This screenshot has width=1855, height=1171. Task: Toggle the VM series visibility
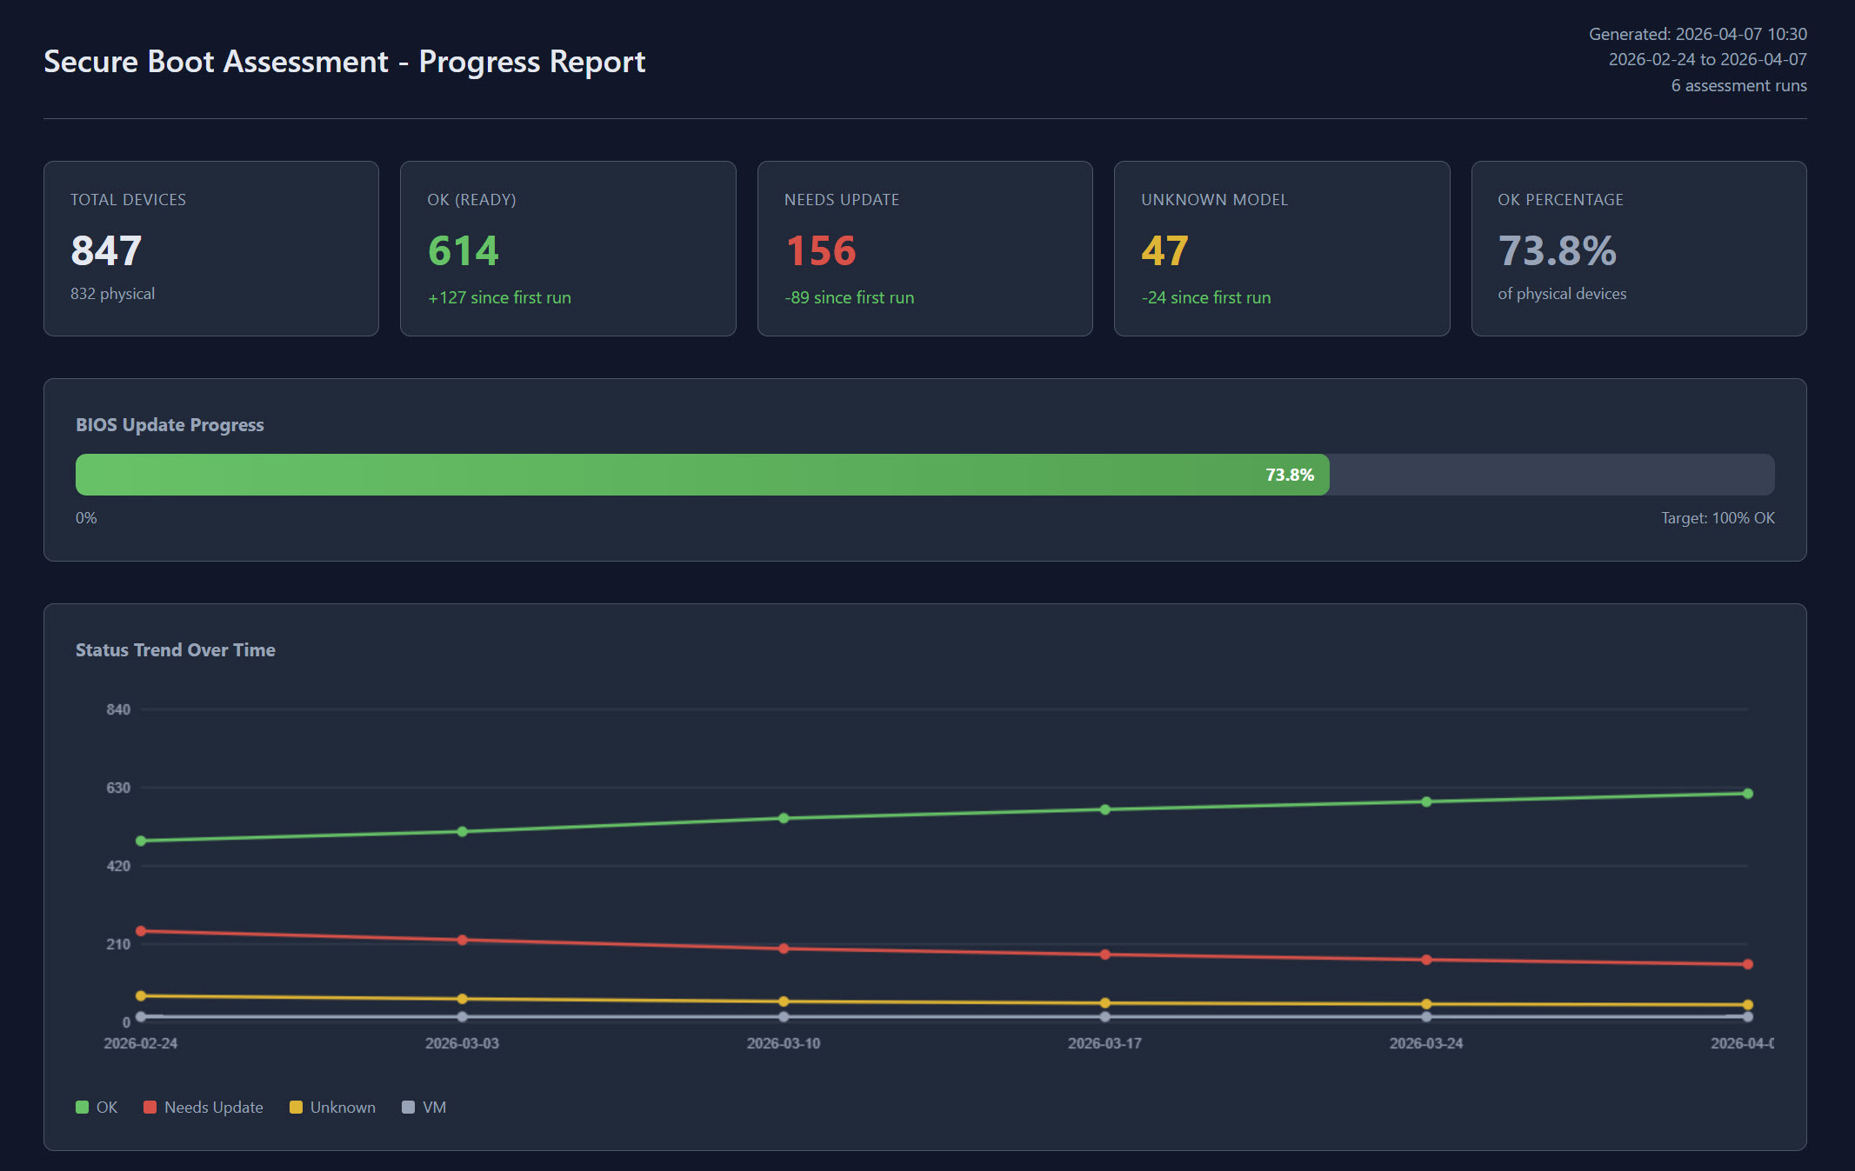pyautogui.click(x=424, y=1107)
